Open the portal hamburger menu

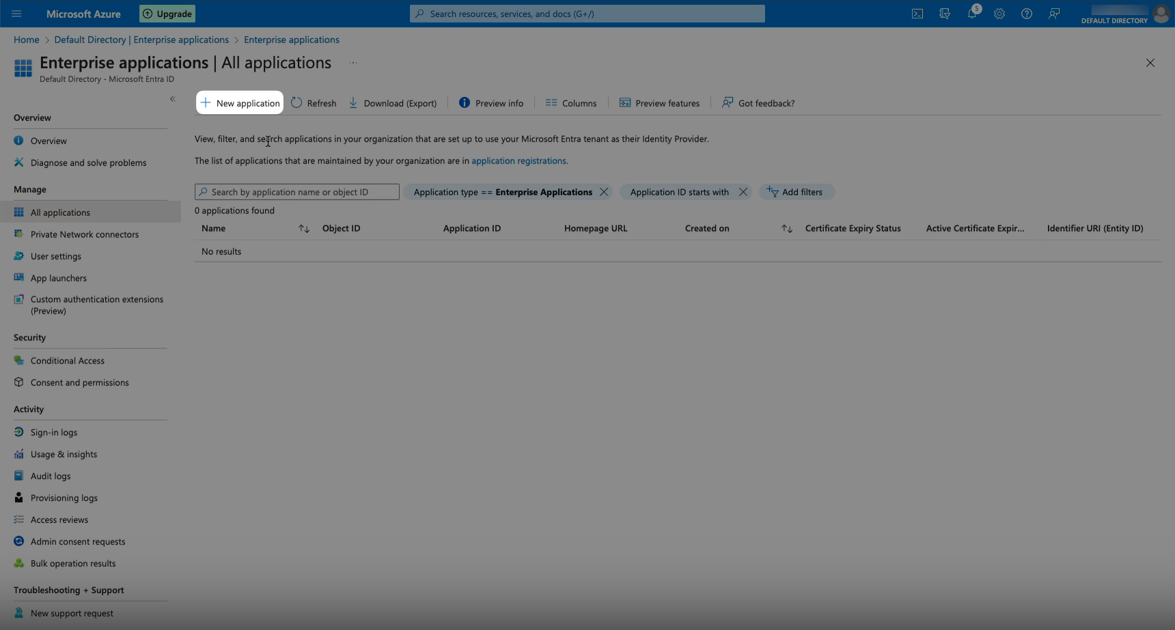pos(16,14)
